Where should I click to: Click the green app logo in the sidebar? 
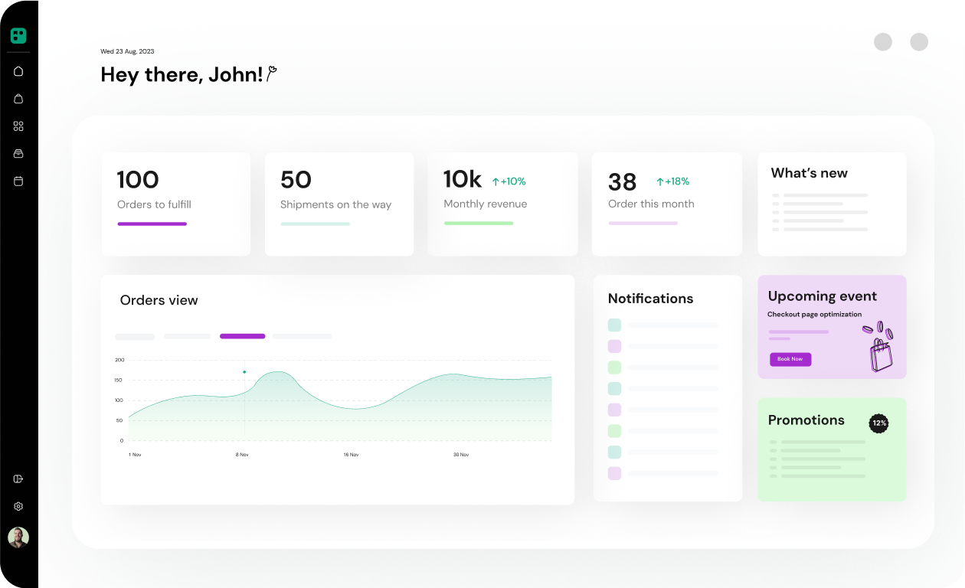point(18,35)
